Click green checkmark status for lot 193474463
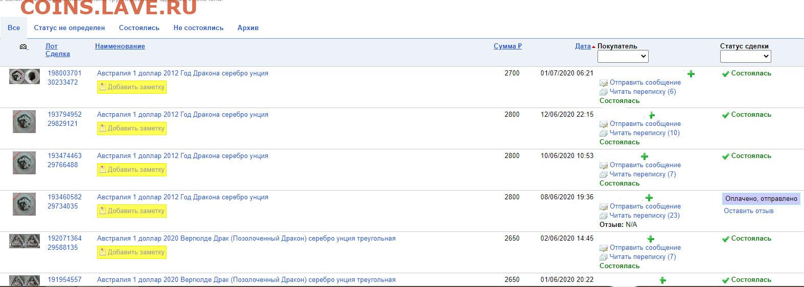804x287 pixels. [x=725, y=156]
